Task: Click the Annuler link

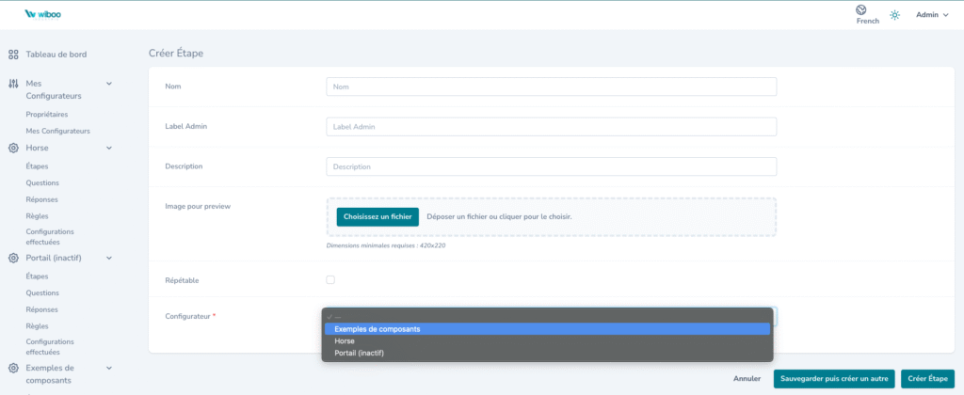Action: pos(747,378)
